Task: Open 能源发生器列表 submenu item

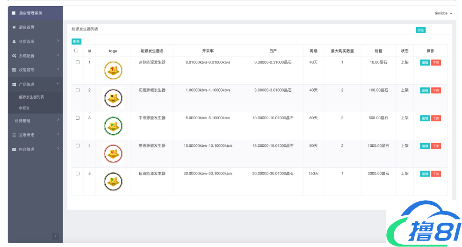Action: pyautogui.click(x=32, y=97)
